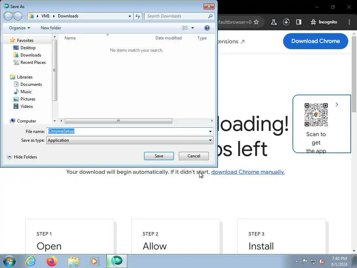The width and height of the screenshot is (357, 268).
Task: Select Recent Places in the navigation pane
Action: tap(33, 62)
